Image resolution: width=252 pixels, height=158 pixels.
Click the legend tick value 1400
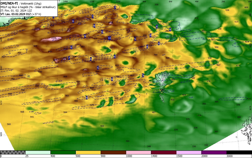[x=154, y=156]
